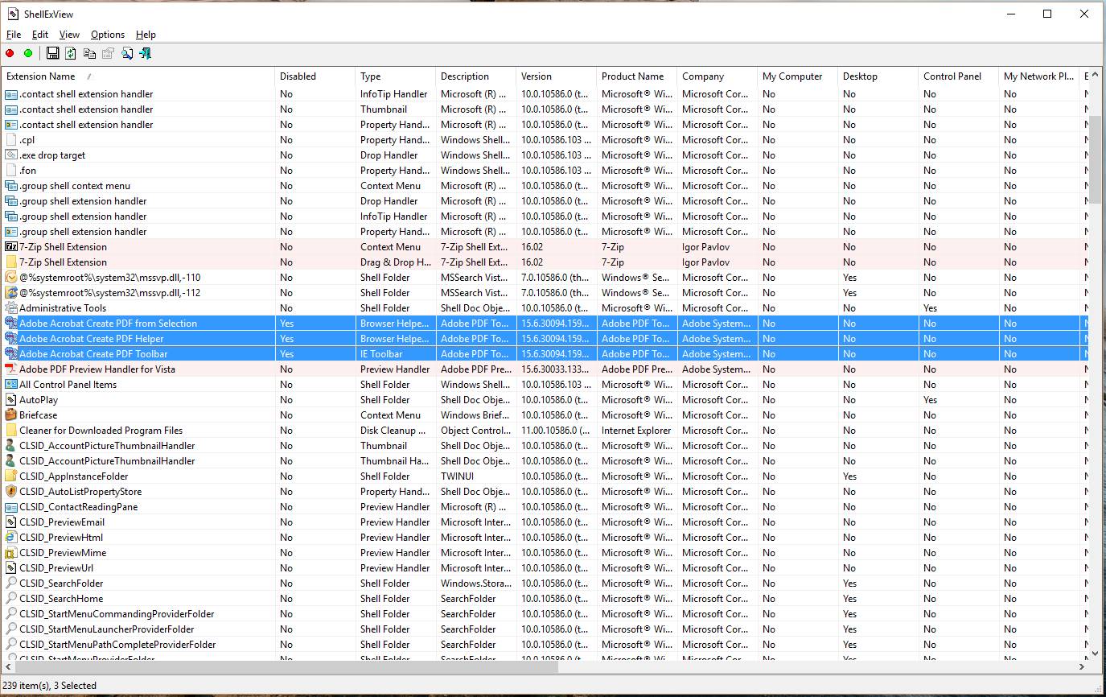Viewport: 1106px width, 697px height.
Task: Open Find using the magnifier toolbar icon
Action: [127, 53]
